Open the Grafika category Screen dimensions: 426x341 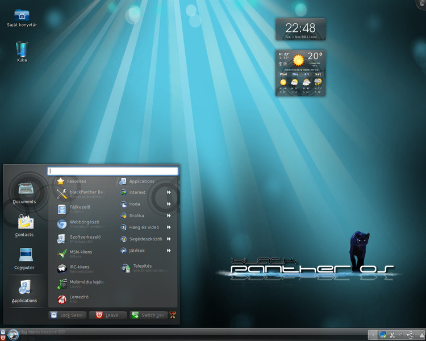[145, 215]
